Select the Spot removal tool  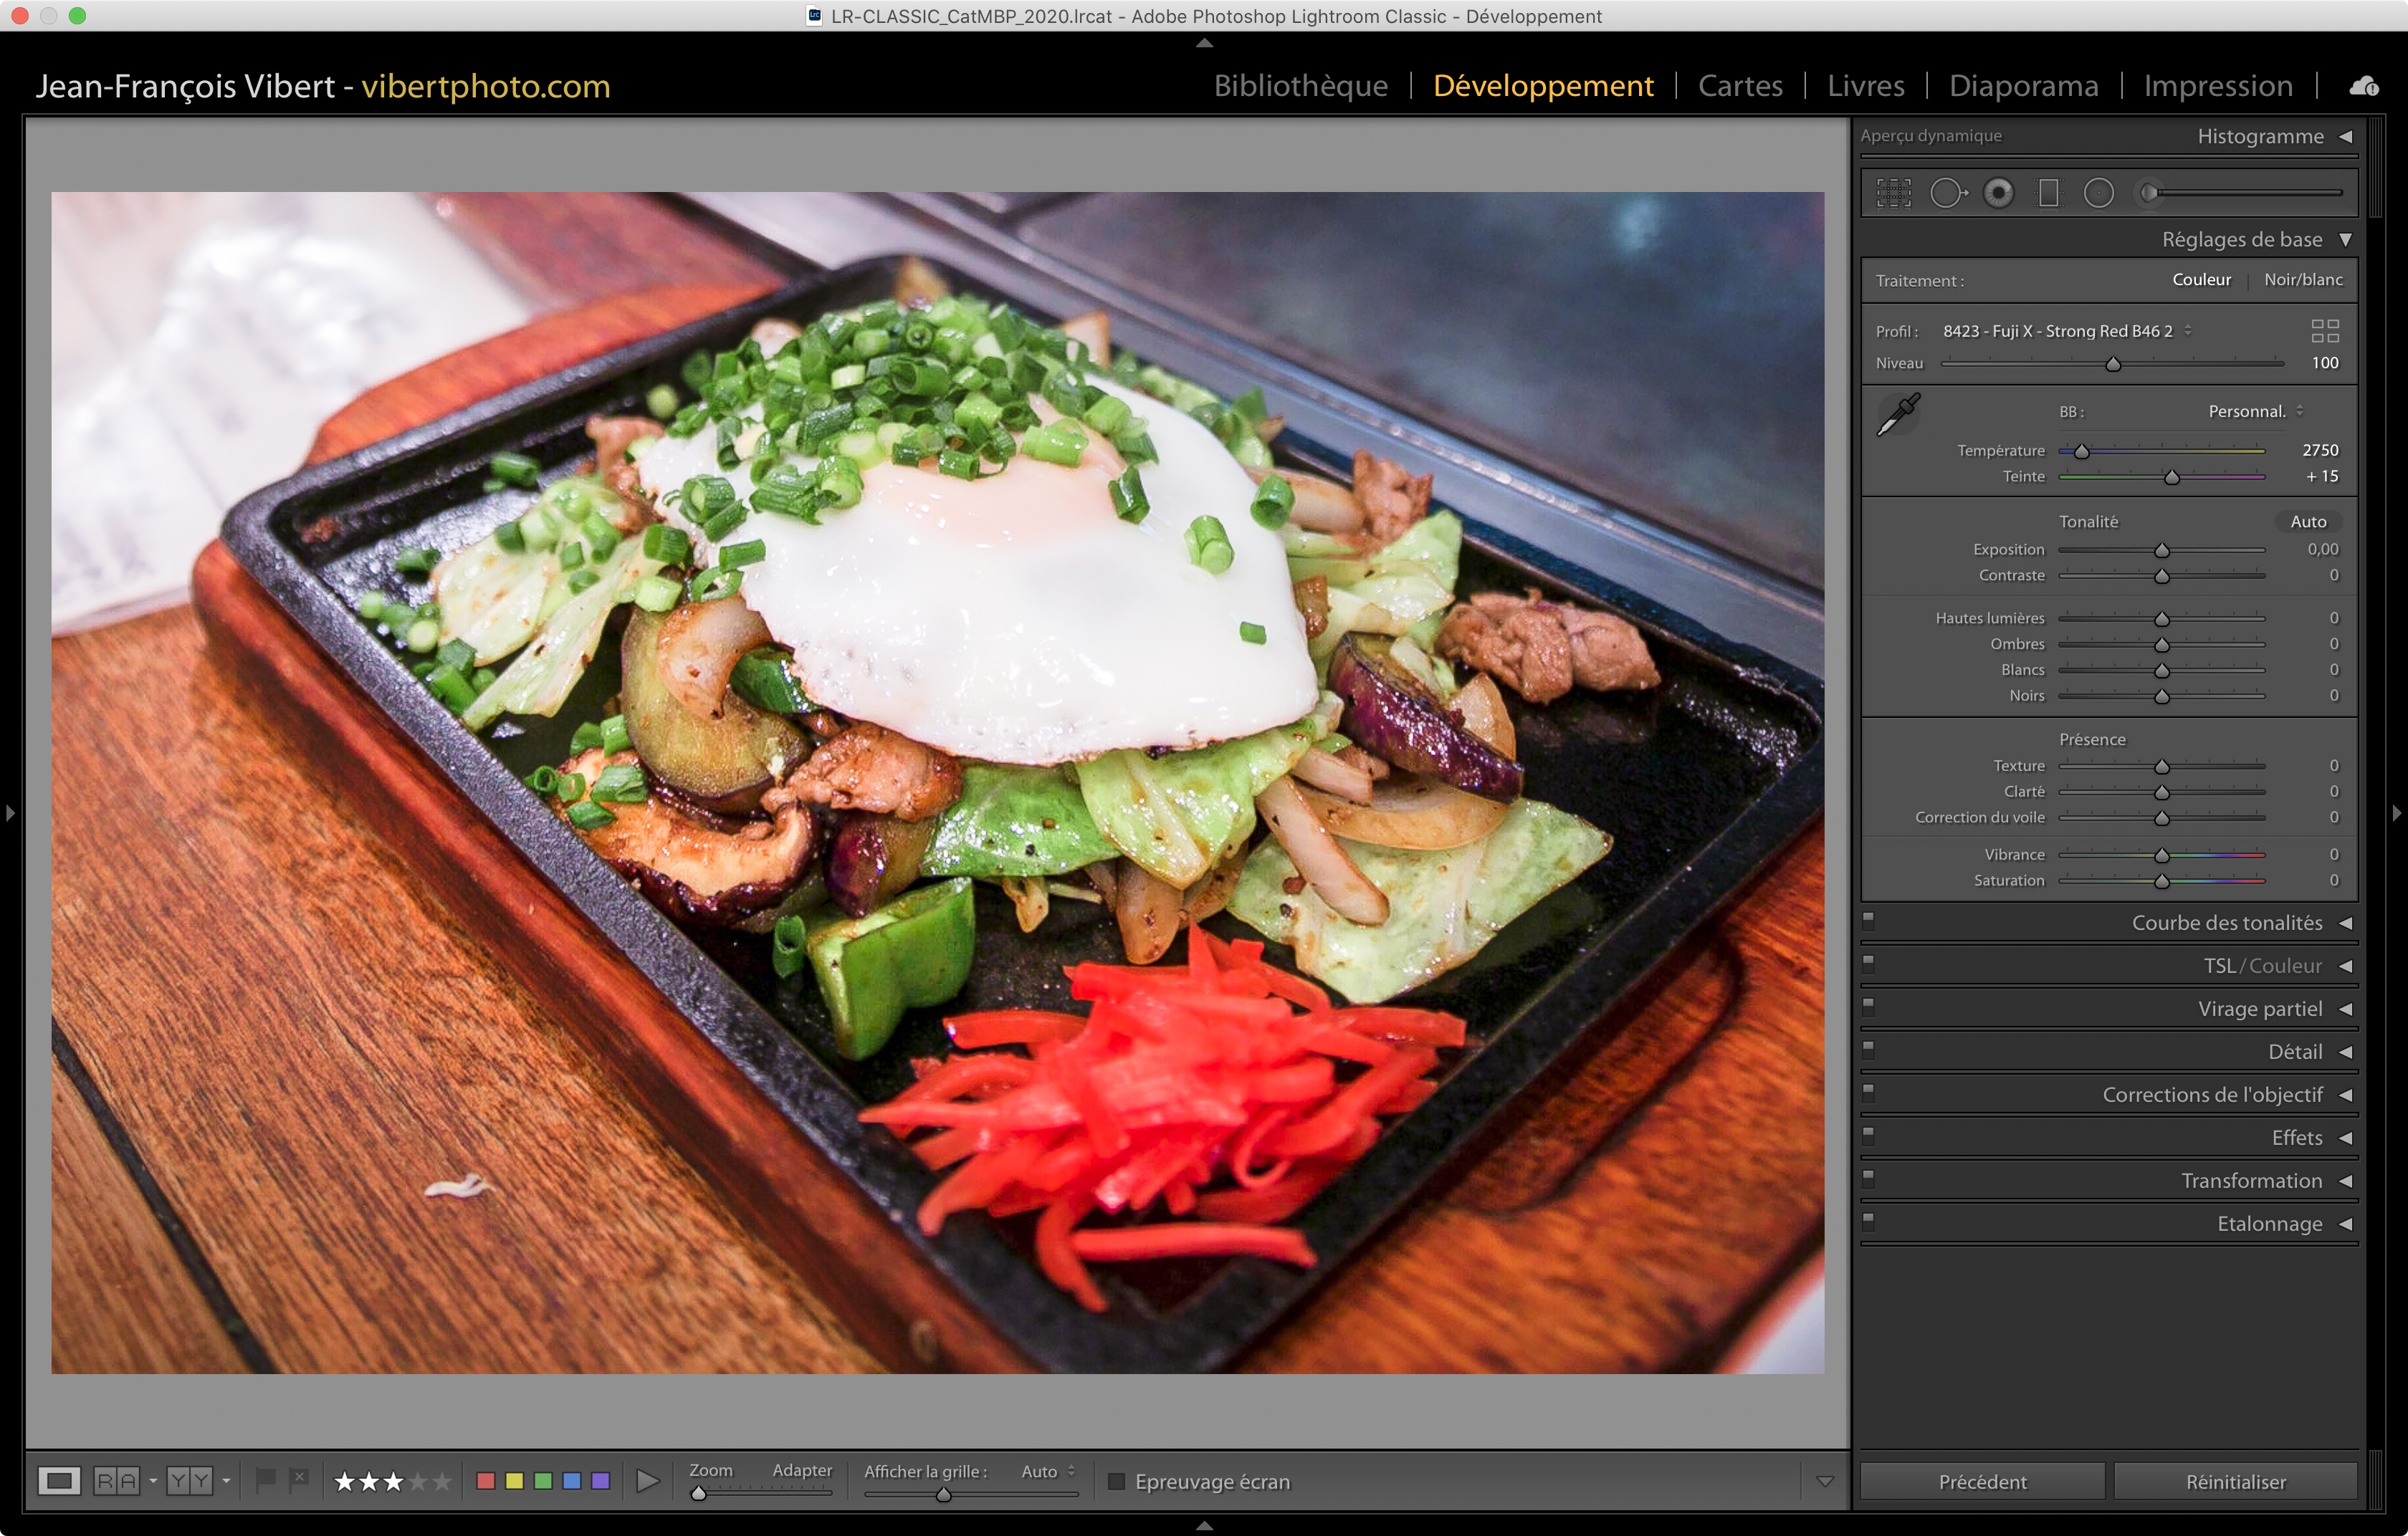[x=1947, y=193]
